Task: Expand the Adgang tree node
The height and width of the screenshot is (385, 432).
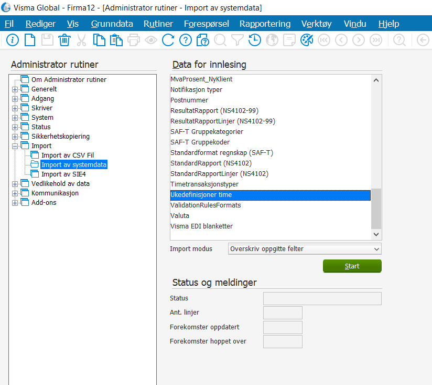Action: (x=15, y=99)
